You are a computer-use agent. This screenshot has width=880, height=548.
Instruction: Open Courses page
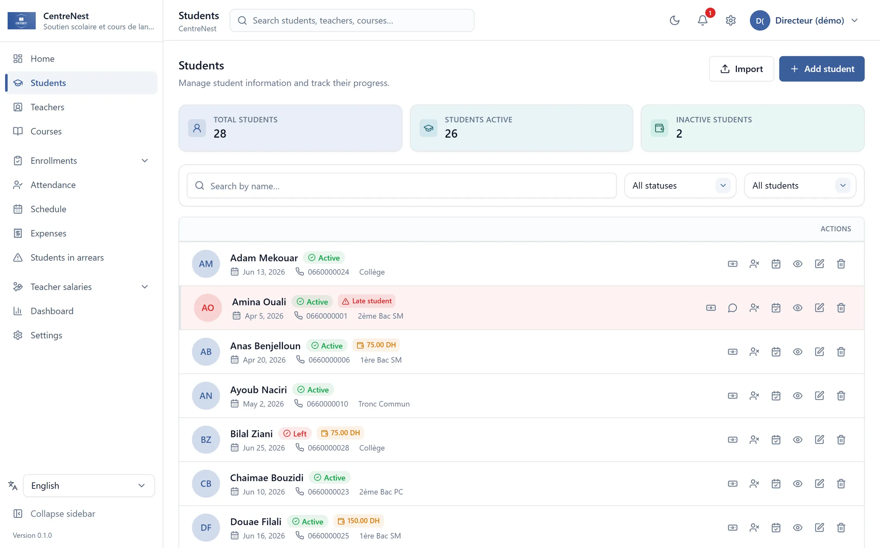[x=81, y=131]
